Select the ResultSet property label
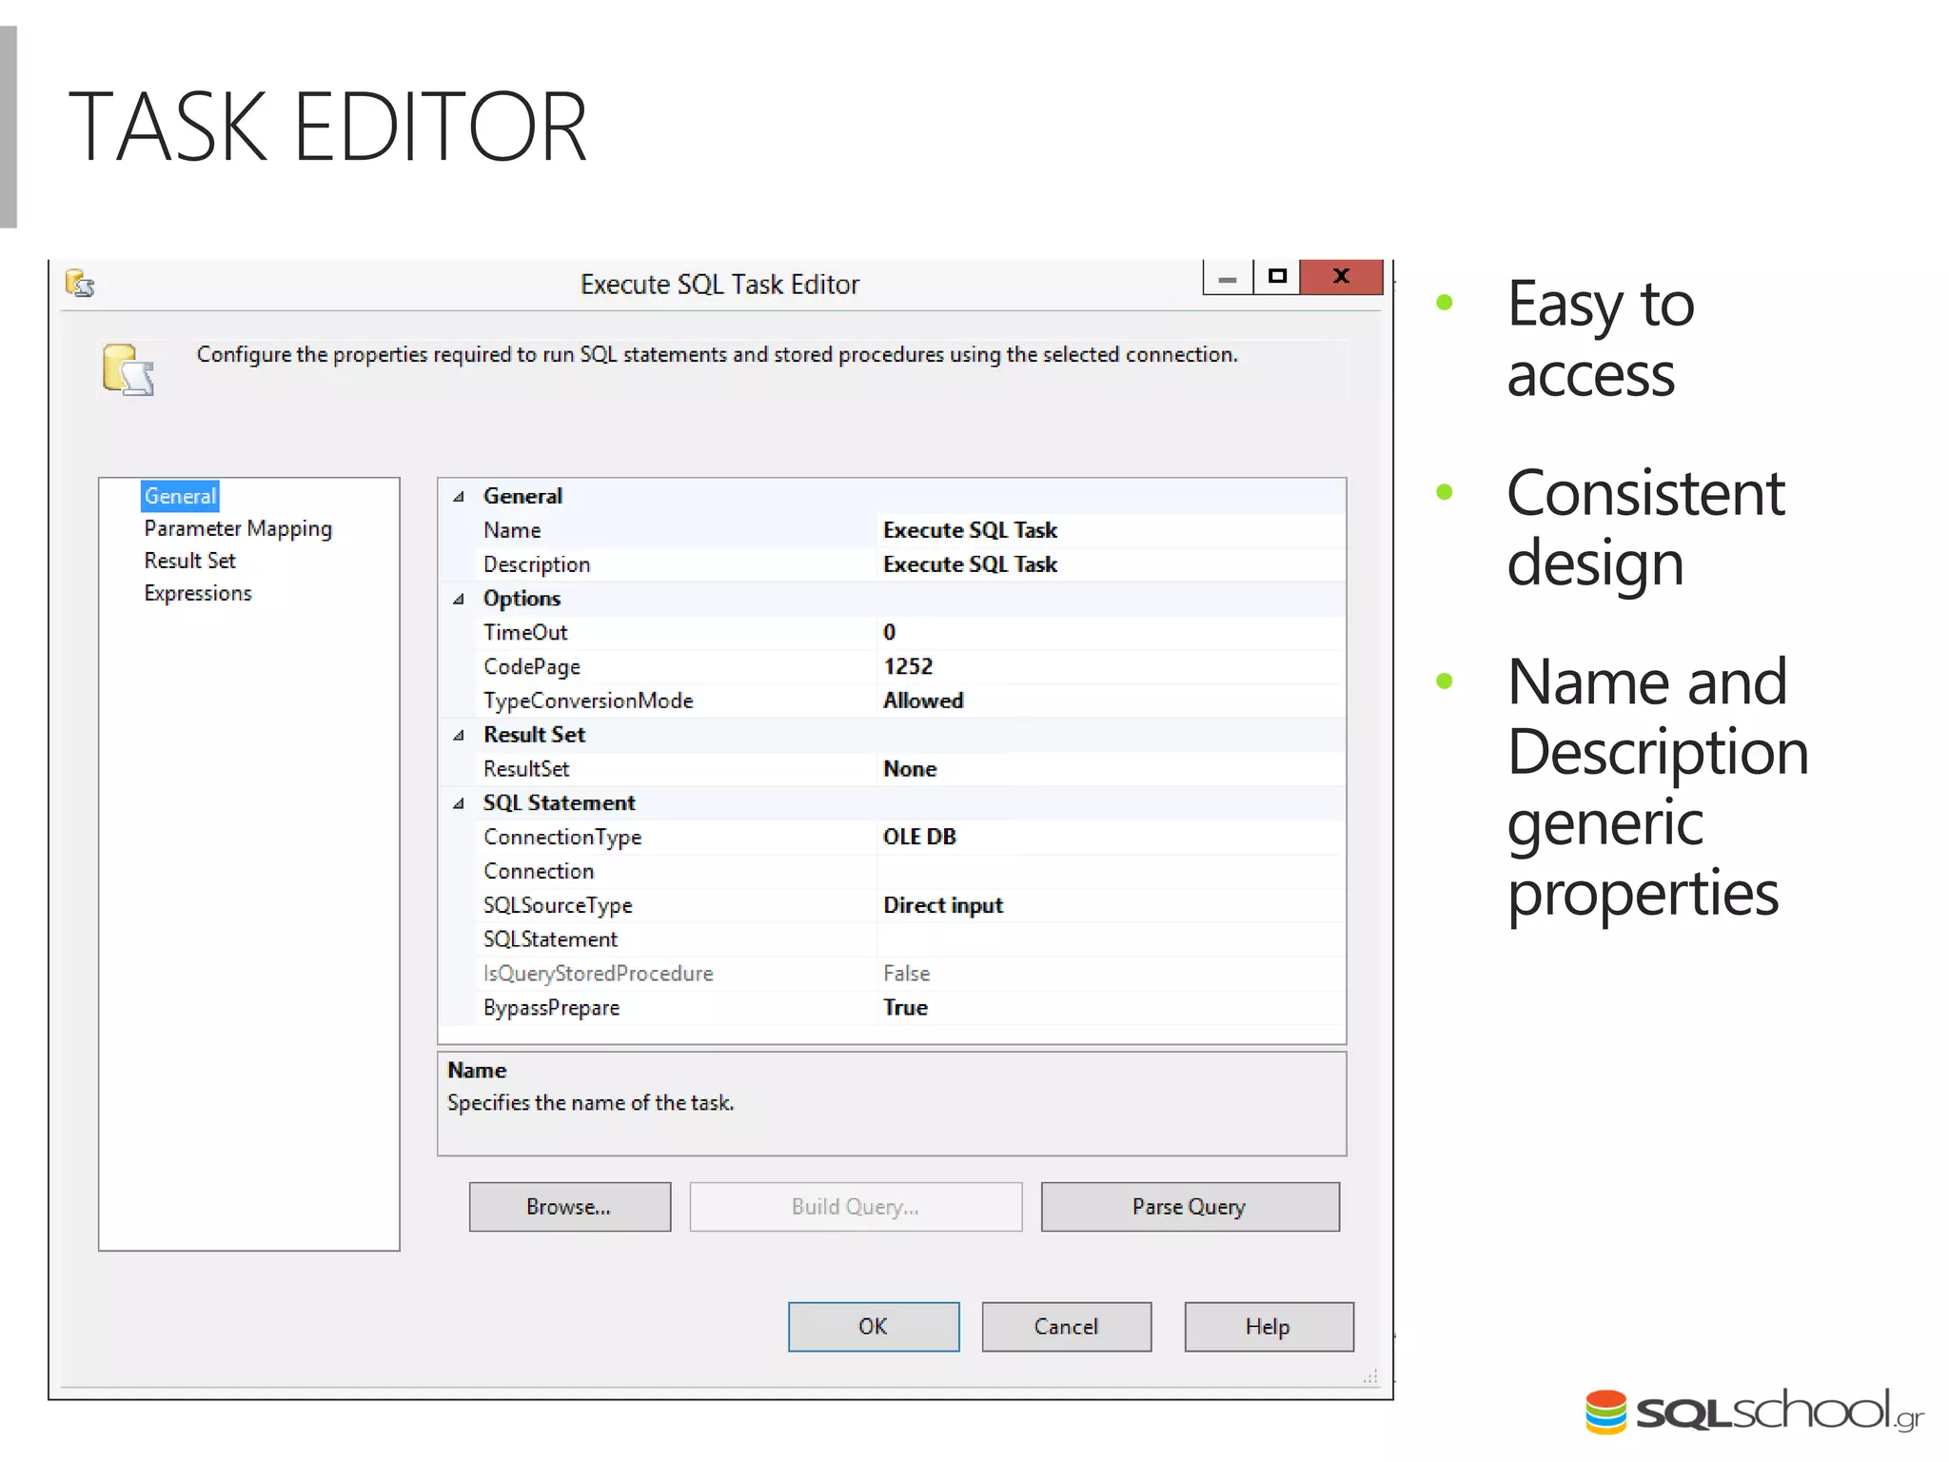Image resolution: width=1949 pixels, height=1462 pixels. (x=526, y=769)
